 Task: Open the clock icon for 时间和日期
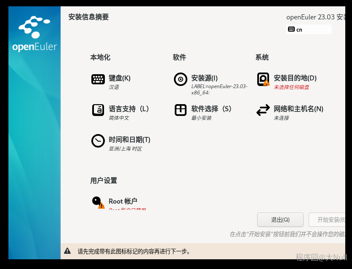click(x=98, y=141)
